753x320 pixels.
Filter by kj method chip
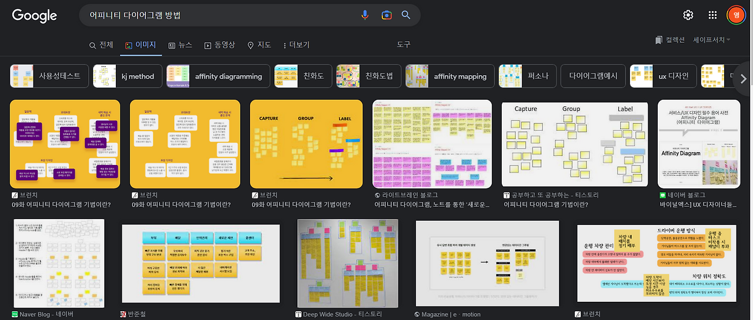[x=128, y=76]
